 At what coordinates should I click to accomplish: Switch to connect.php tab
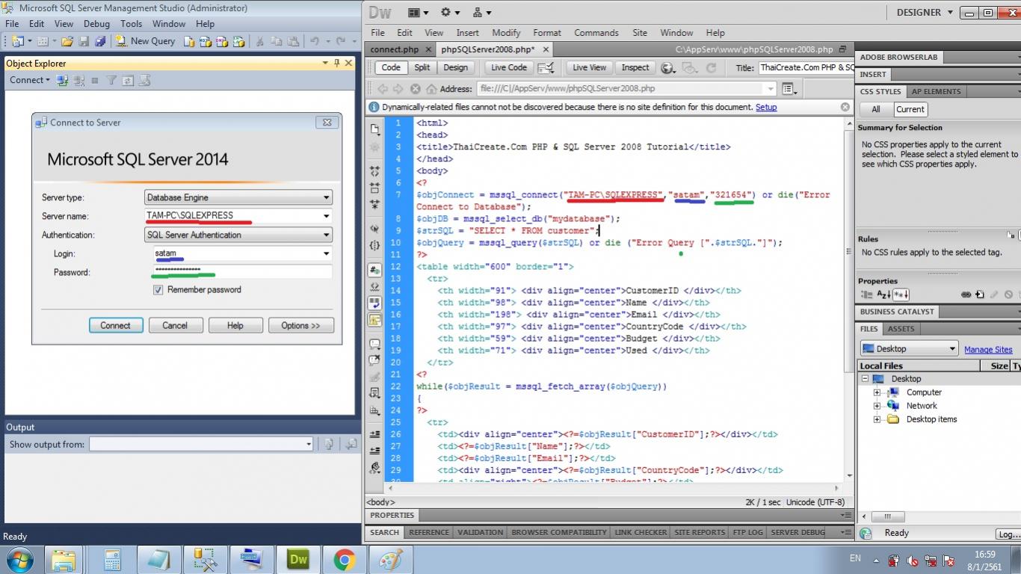coord(395,49)
